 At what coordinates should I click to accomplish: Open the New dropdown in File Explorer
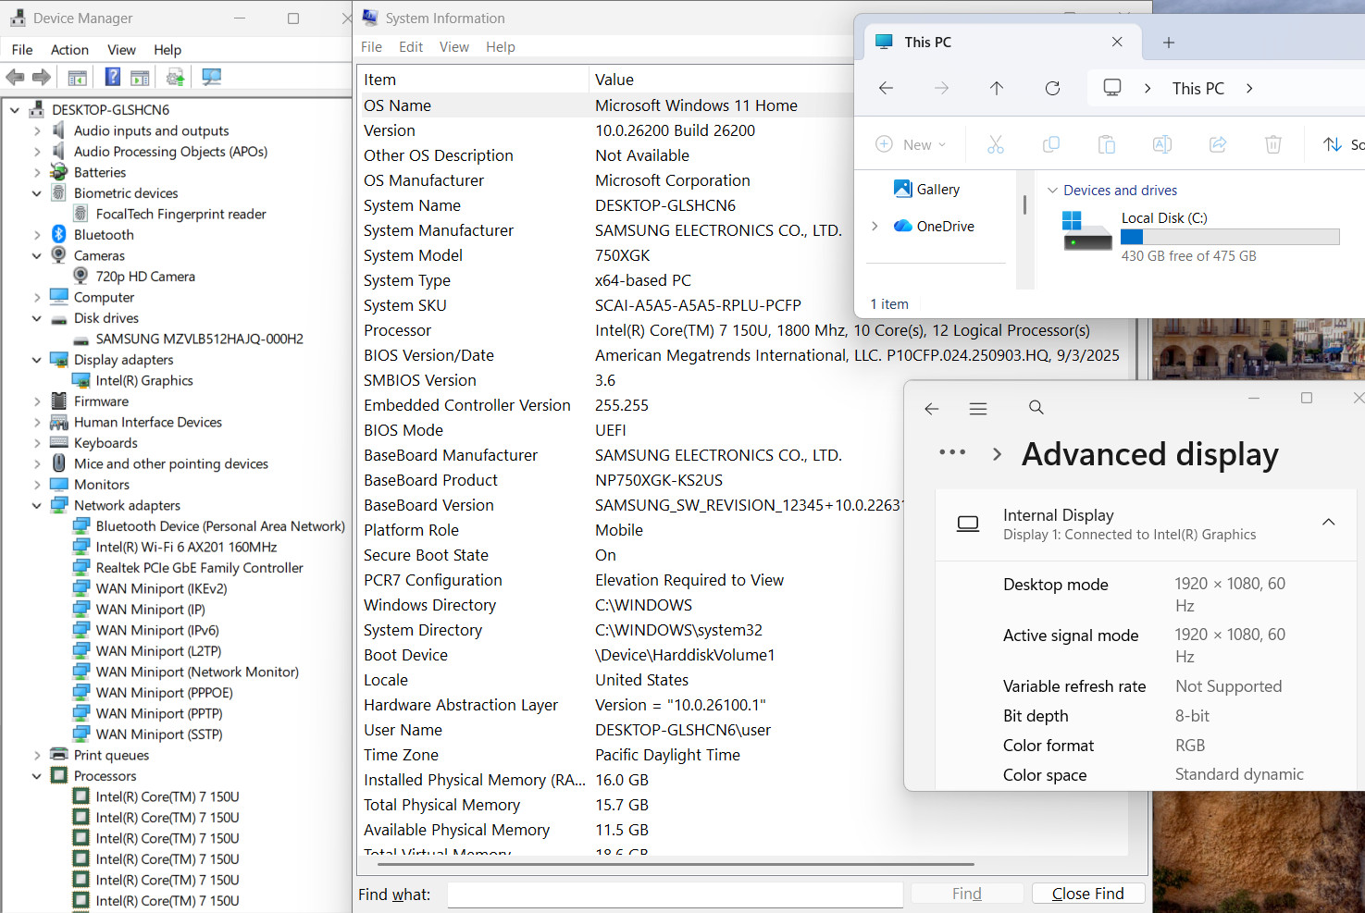[x=911, y=144]
